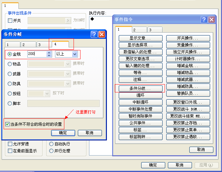Switch to tab 2 in 事件指令
The width and height of the screenshot is (222, 172).
pos(140,30)
